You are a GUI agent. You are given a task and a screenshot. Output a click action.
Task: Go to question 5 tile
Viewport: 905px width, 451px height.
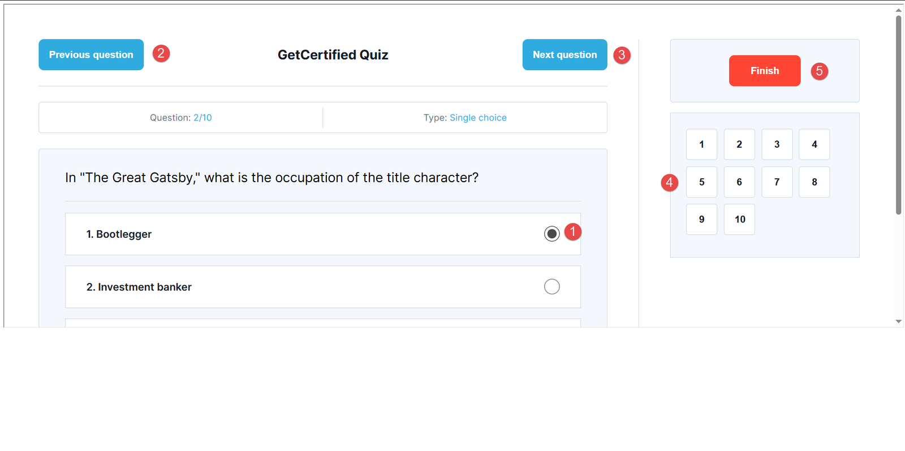(x=701, y=182)
